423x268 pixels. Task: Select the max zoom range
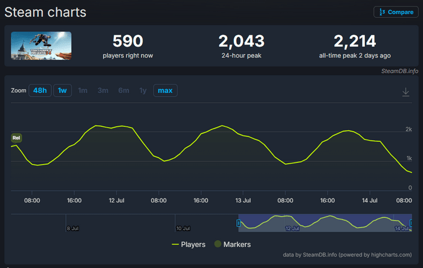coord(165,91)
